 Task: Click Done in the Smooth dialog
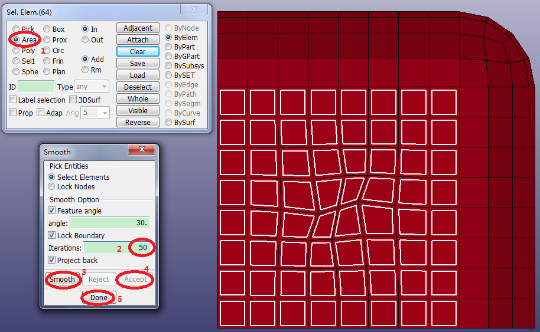pos(99,298)
